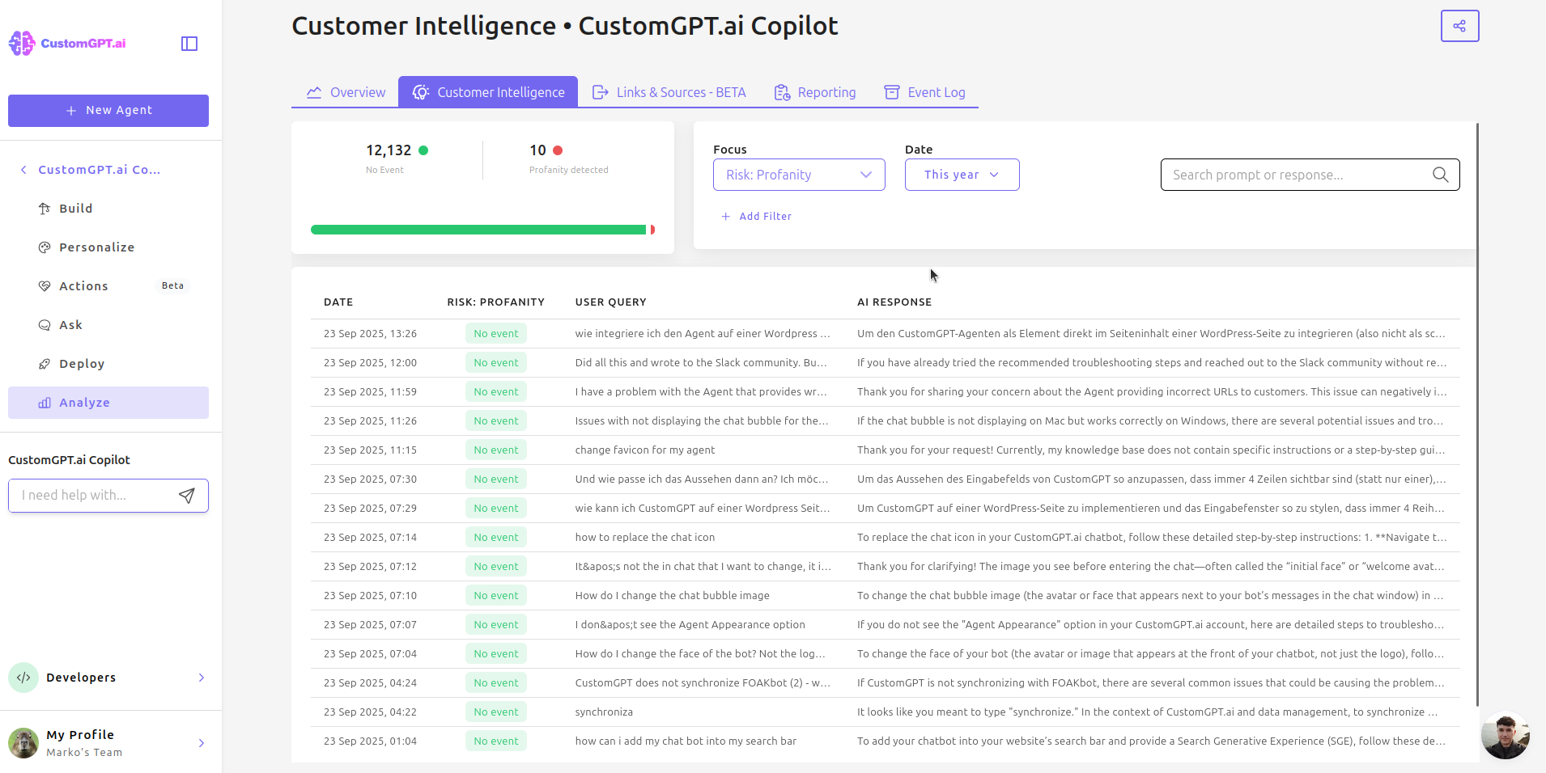This screenshot has width=1546, height=773.
Task: Expand the My Profile chevron
Action: (202, 743)
